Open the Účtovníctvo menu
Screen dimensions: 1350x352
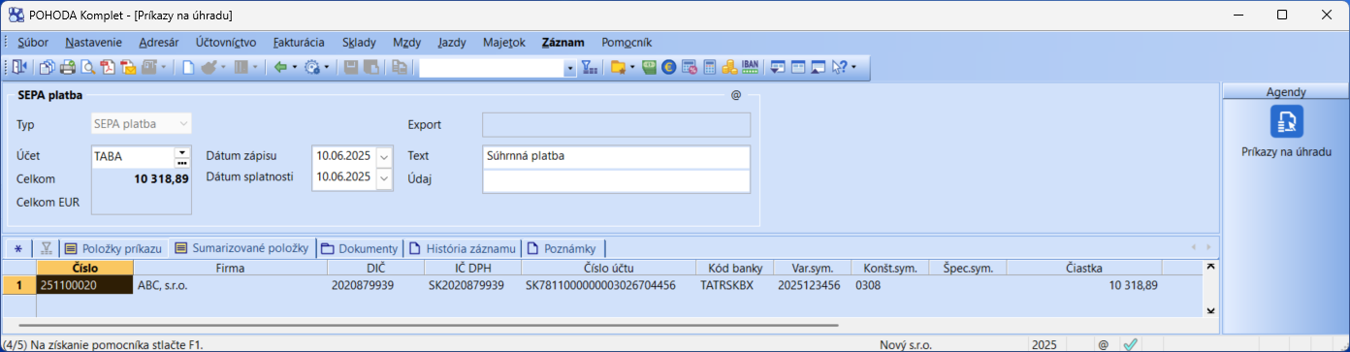(x=226, y=43)
